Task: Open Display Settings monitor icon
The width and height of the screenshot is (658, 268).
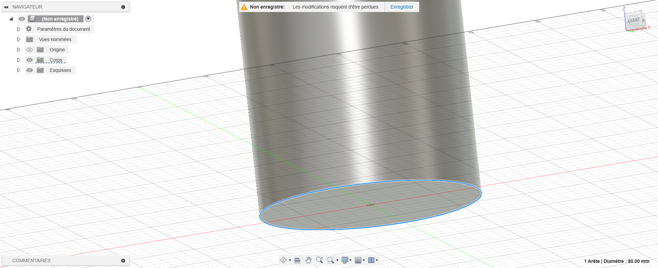Action: (345, 260)
